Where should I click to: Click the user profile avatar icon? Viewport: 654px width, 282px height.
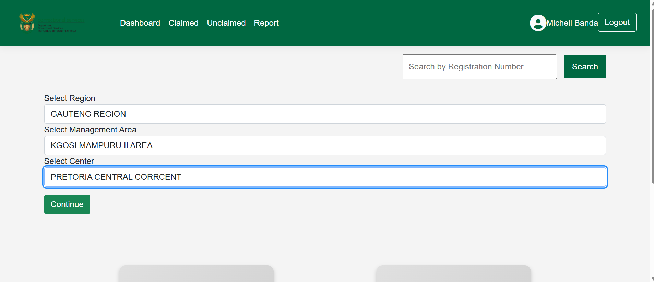tap(538, 23)
